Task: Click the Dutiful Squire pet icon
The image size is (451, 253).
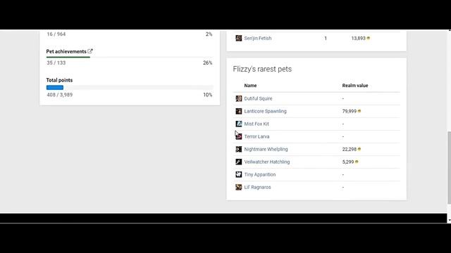Action: click(x=239, y=98)
